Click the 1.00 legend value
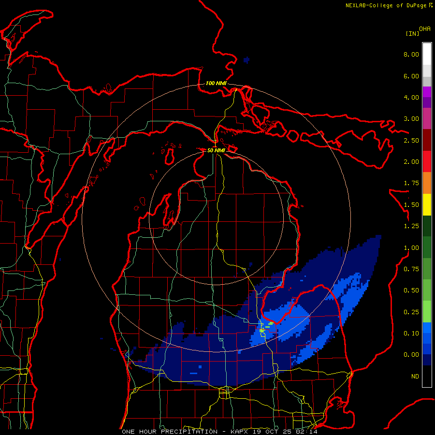The image size is (435, 435). click(x=411, y=248)
